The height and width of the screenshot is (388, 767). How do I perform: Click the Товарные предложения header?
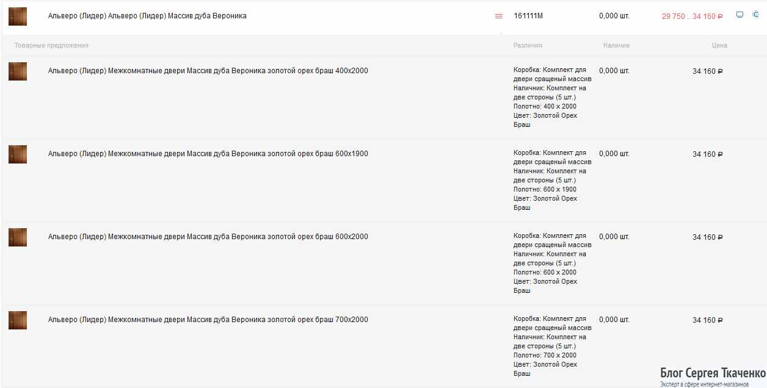(x=51, y=46)
